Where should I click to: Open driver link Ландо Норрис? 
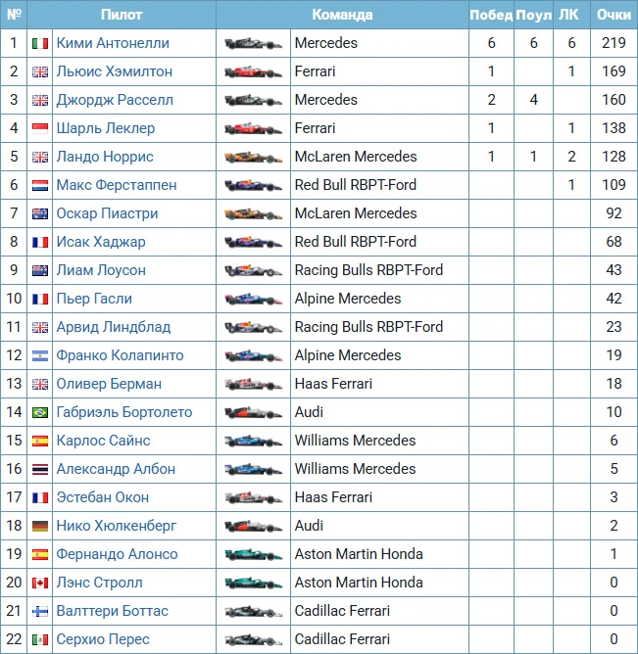click(x=105, y=157)
